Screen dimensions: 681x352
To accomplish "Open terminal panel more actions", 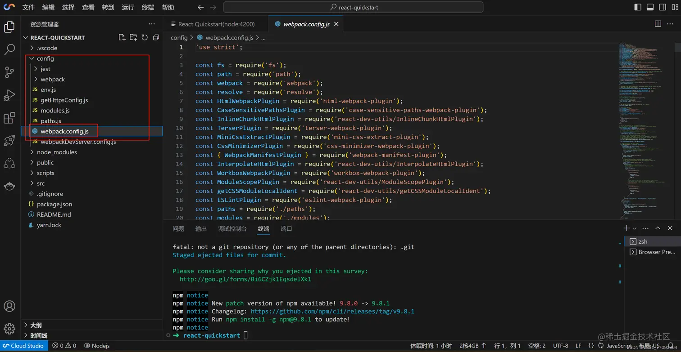I will point(645,228).
